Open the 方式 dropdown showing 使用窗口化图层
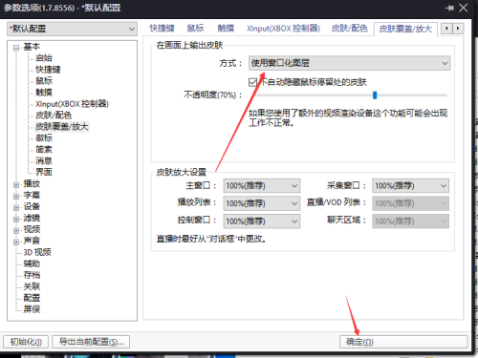This screenshot has width=478, height=358. pos(349,63)
